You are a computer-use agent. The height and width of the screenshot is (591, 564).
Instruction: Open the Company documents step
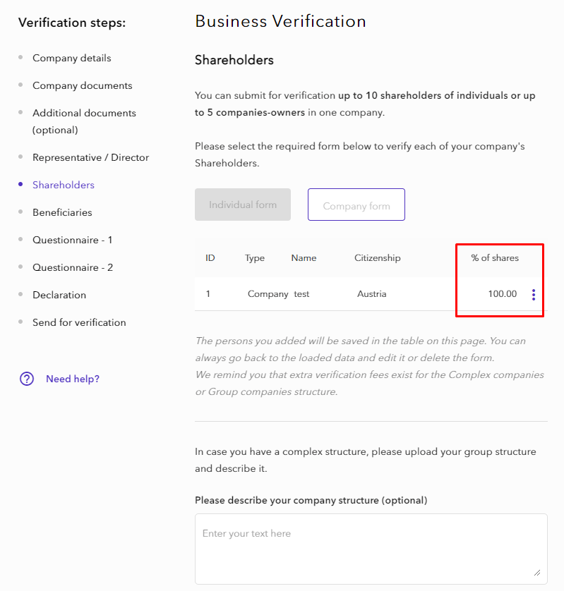click(x=82, y=85)
